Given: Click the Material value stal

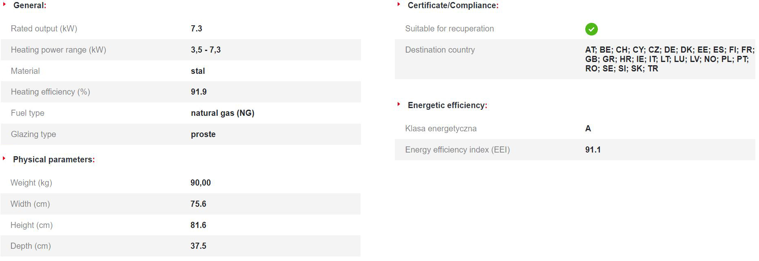Looking at the screenshot, I should pos(198,71).
